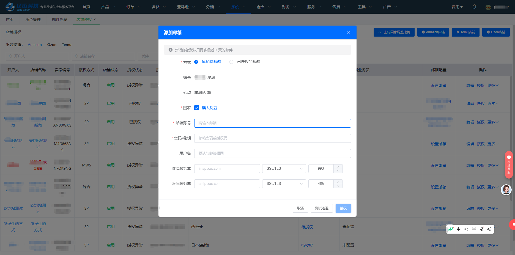Click the info icon in sync notice
This screenshot has height=255, width=515.
click(171, 50)
